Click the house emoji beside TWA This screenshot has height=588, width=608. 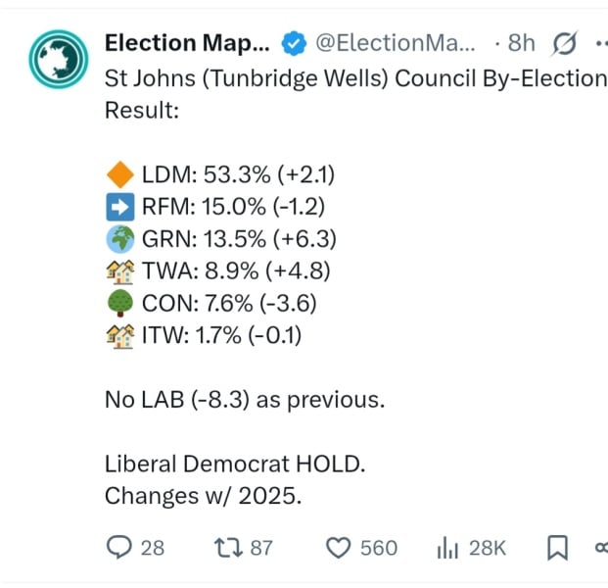click(x=118, y=271)
